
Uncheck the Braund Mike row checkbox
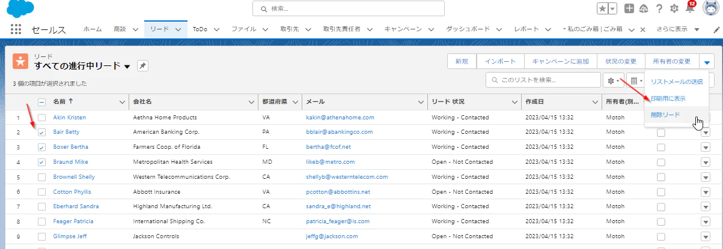click(41, 162)
